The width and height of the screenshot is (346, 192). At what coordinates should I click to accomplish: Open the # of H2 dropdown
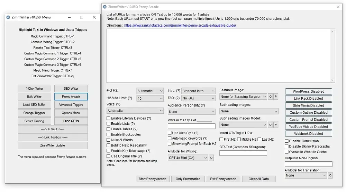(150, 91)
